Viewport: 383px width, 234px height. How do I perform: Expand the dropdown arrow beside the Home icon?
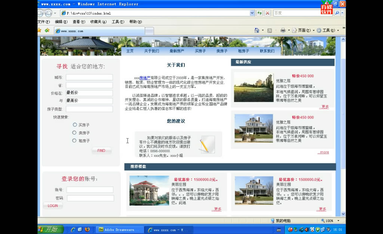263,31
